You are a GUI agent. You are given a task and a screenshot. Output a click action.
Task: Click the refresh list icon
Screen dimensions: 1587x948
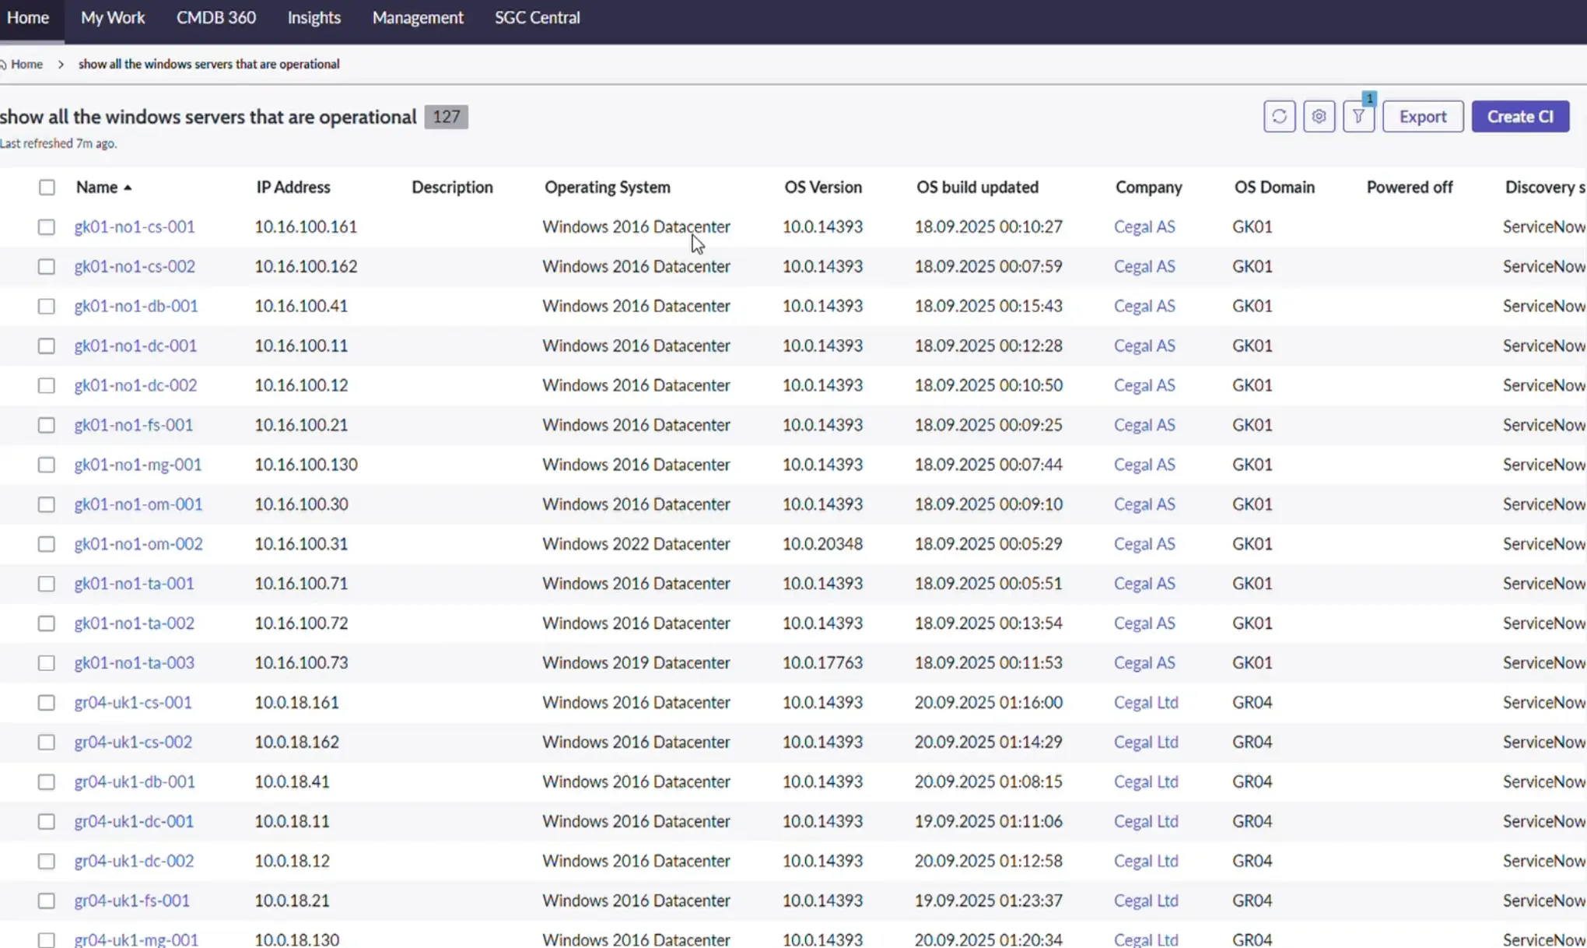(1279, 117)
